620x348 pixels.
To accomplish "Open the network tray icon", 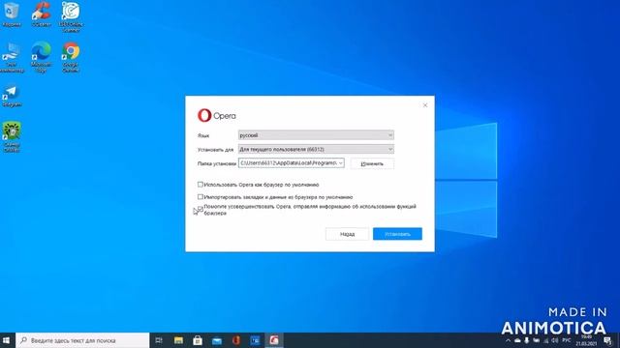I will click(545, 340).
